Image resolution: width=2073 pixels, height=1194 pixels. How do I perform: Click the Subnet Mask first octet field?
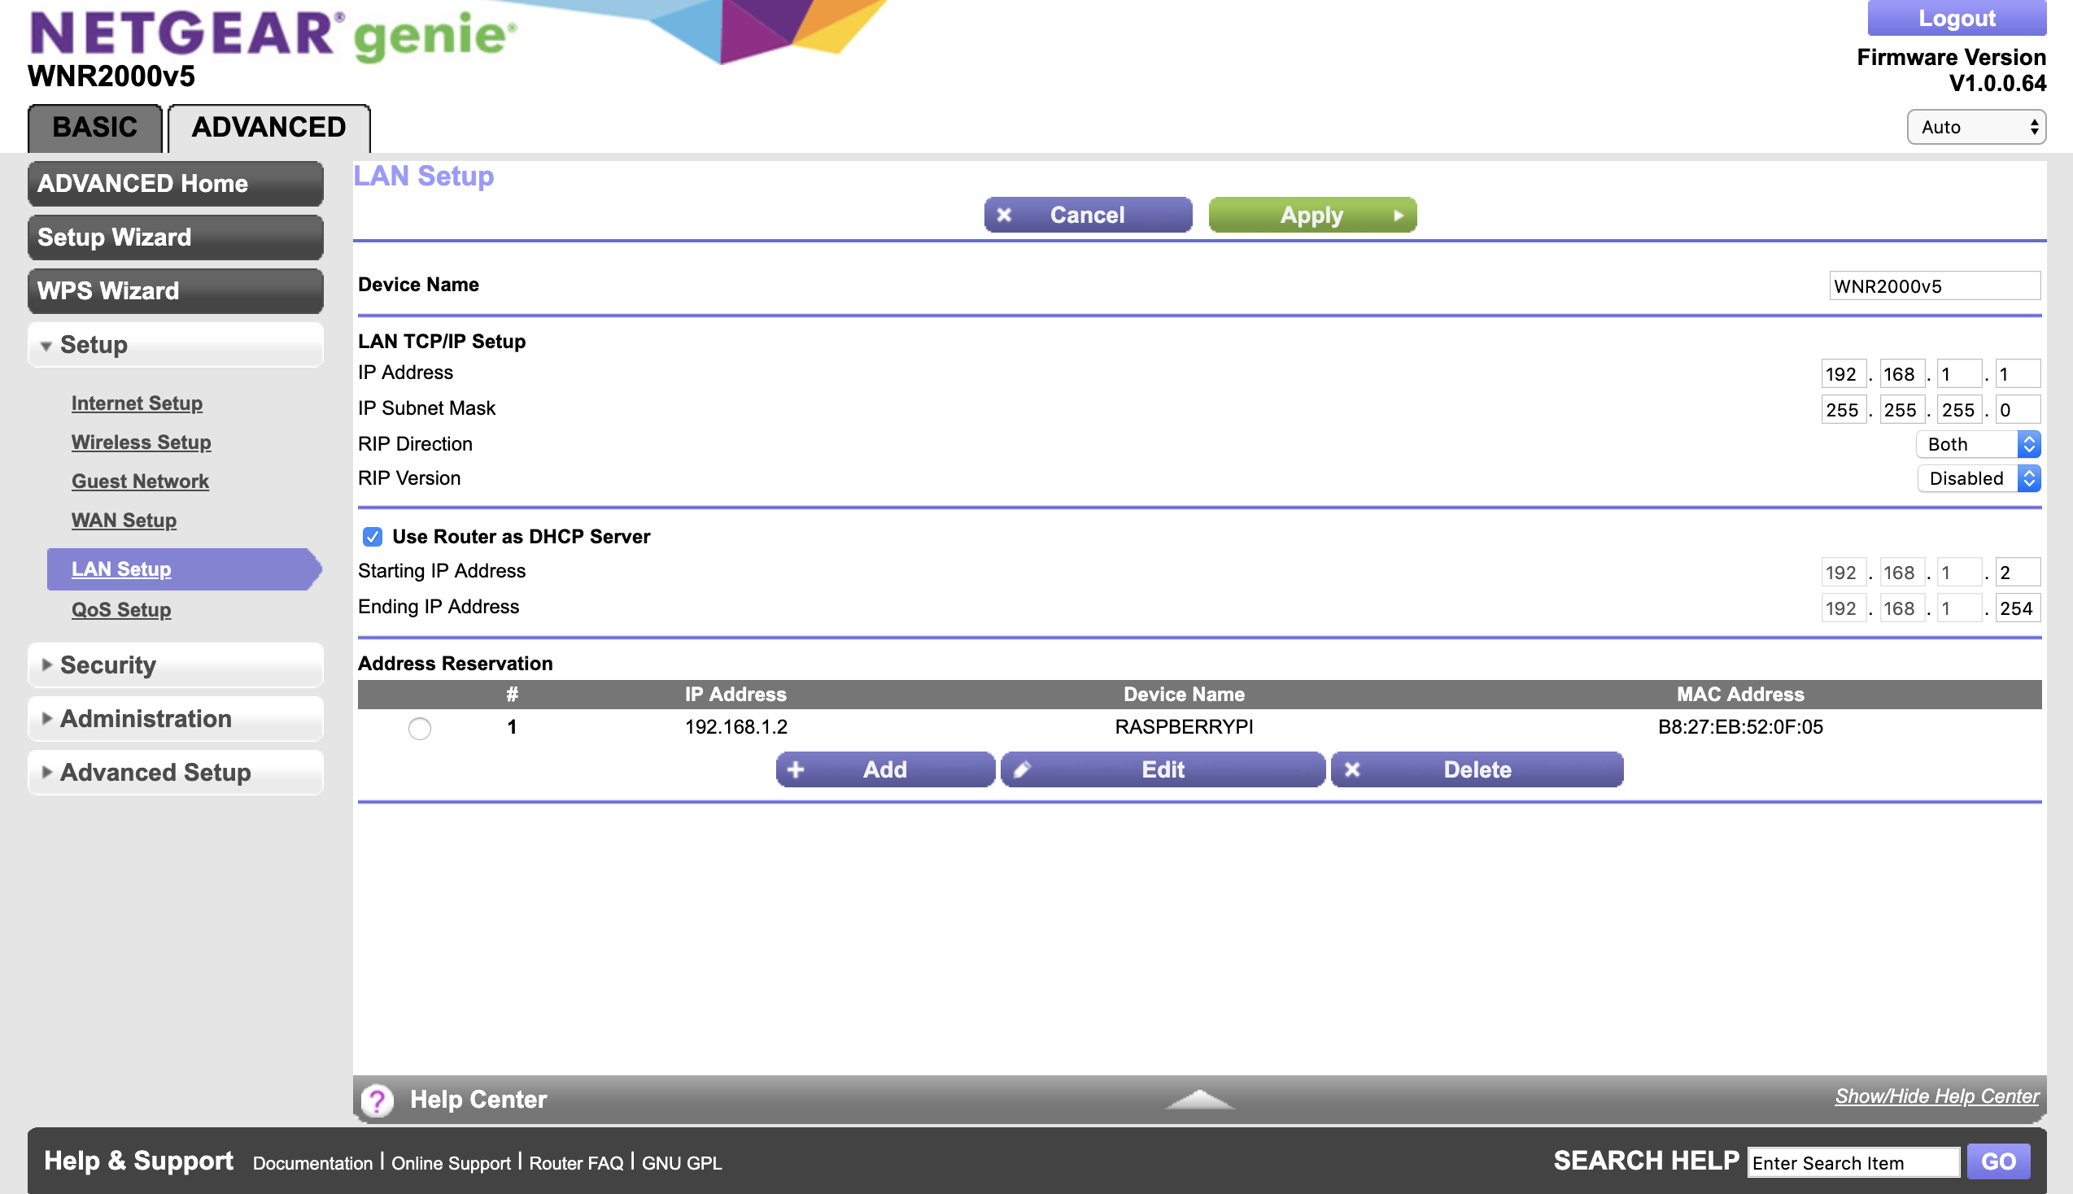coord(1844,410)
